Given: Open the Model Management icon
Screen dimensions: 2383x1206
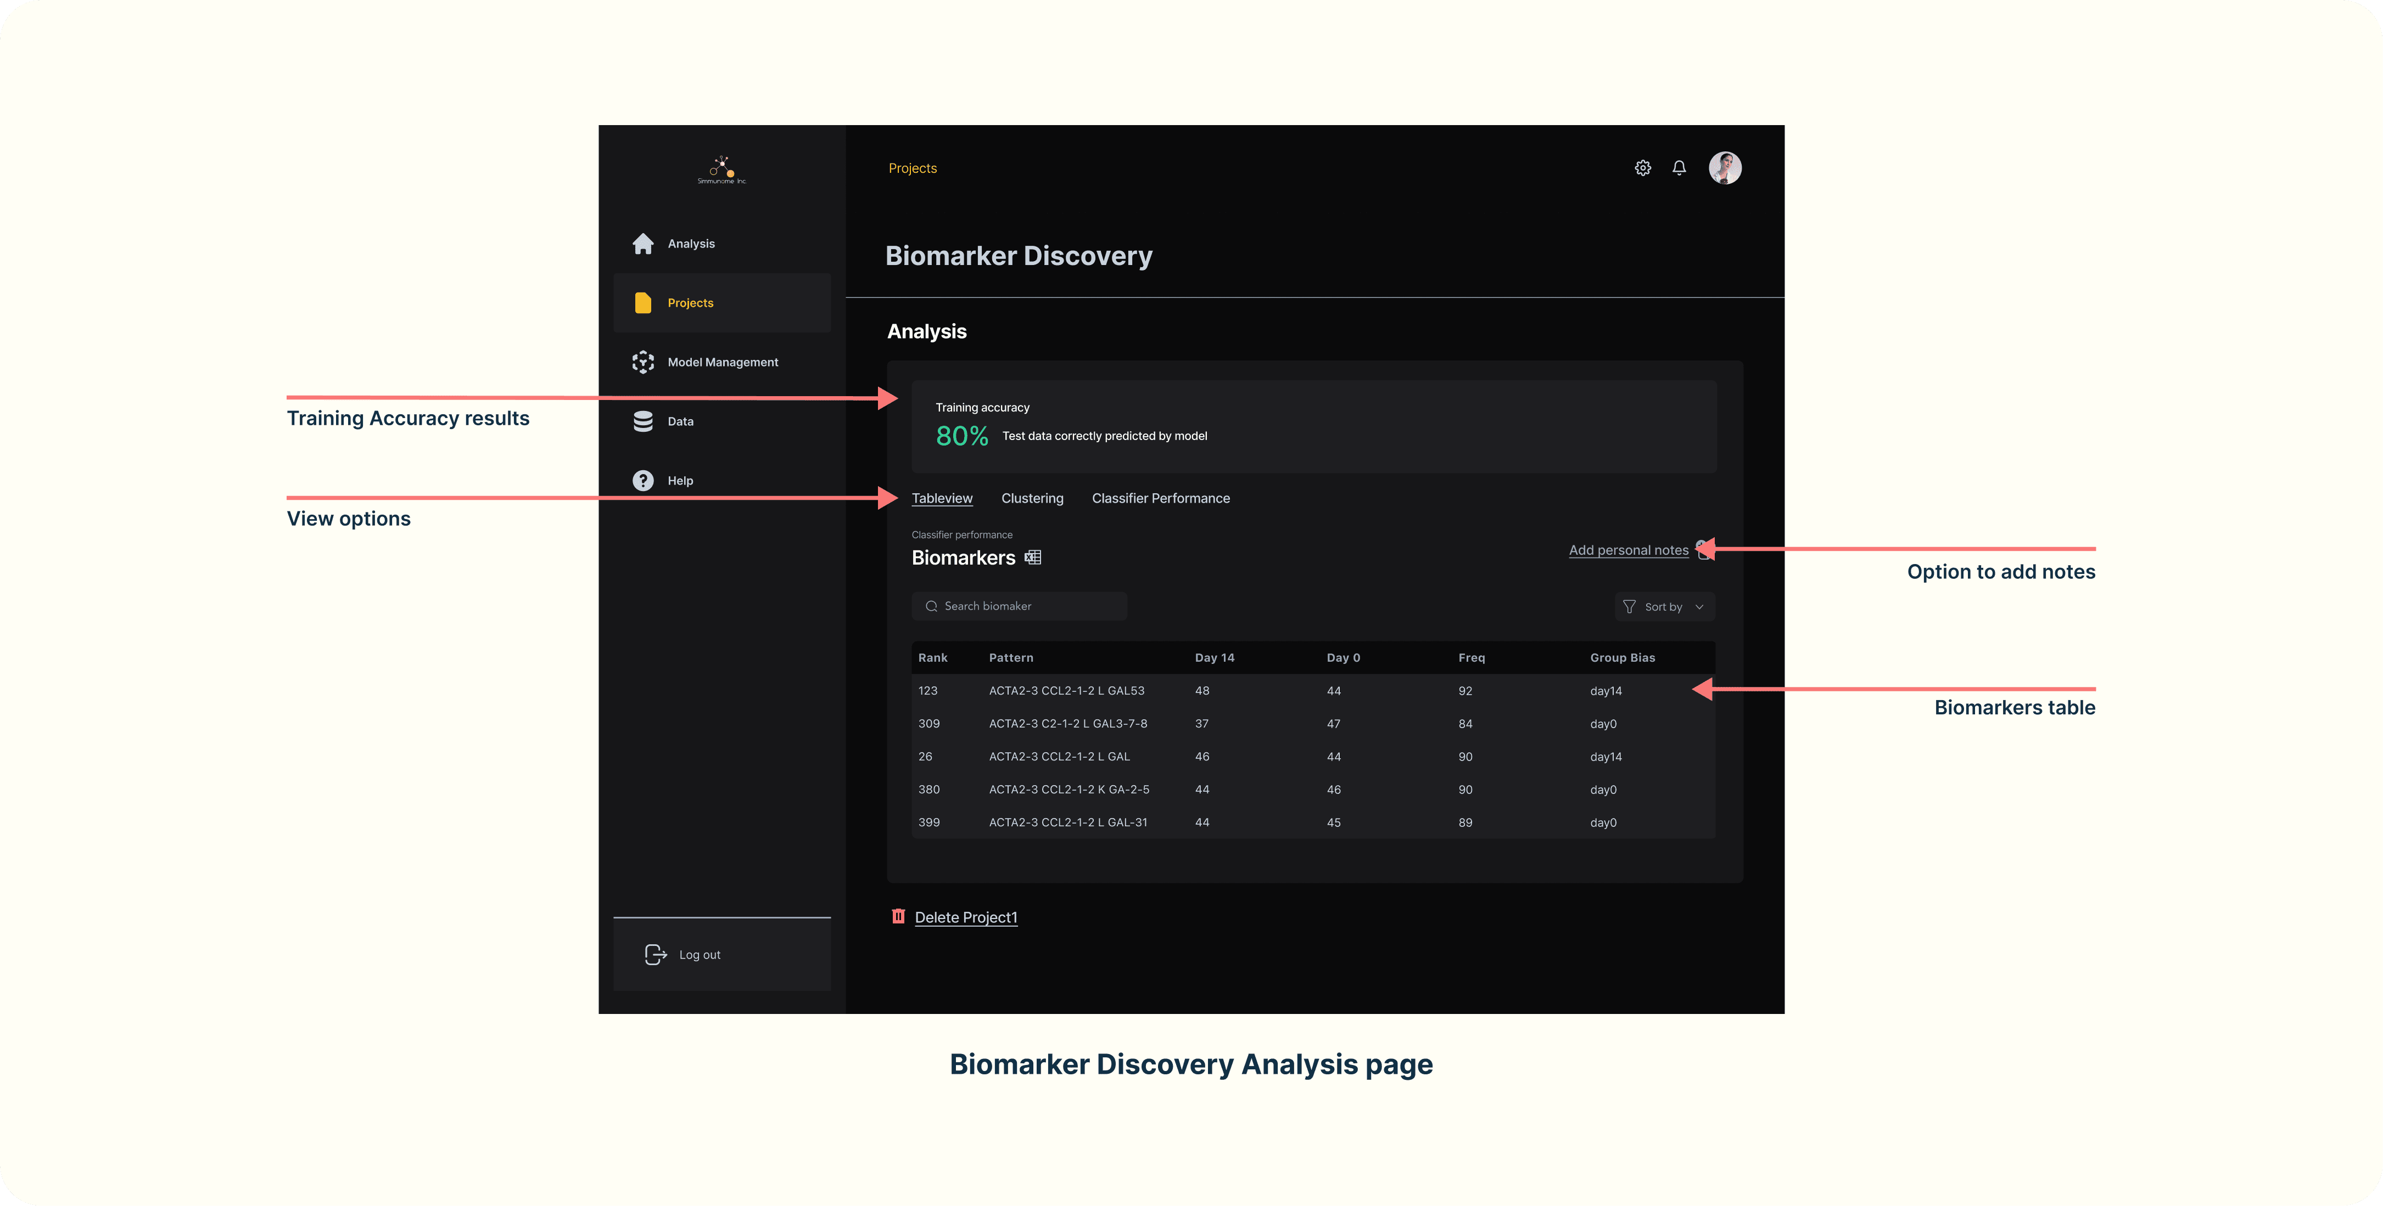Looking at the screenshot, I should [x=643, y=362].
